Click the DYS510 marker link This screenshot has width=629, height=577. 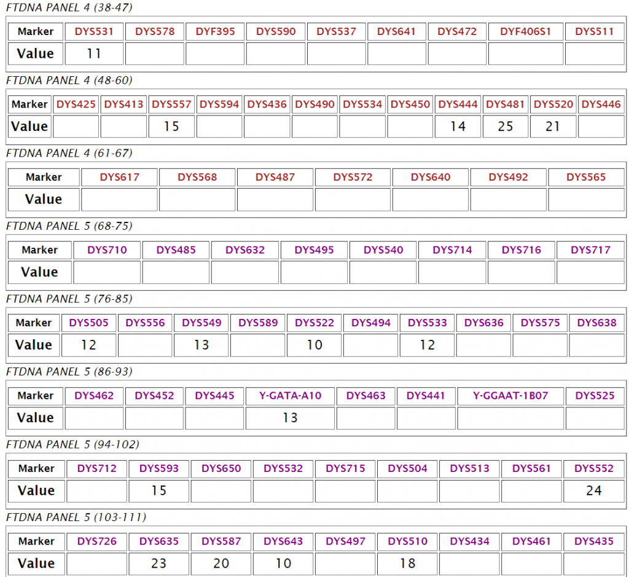click(x=407, y=541)
